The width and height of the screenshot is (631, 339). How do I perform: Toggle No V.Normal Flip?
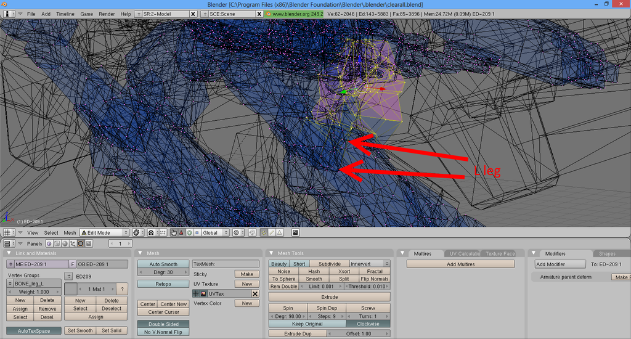pos(163,332)
